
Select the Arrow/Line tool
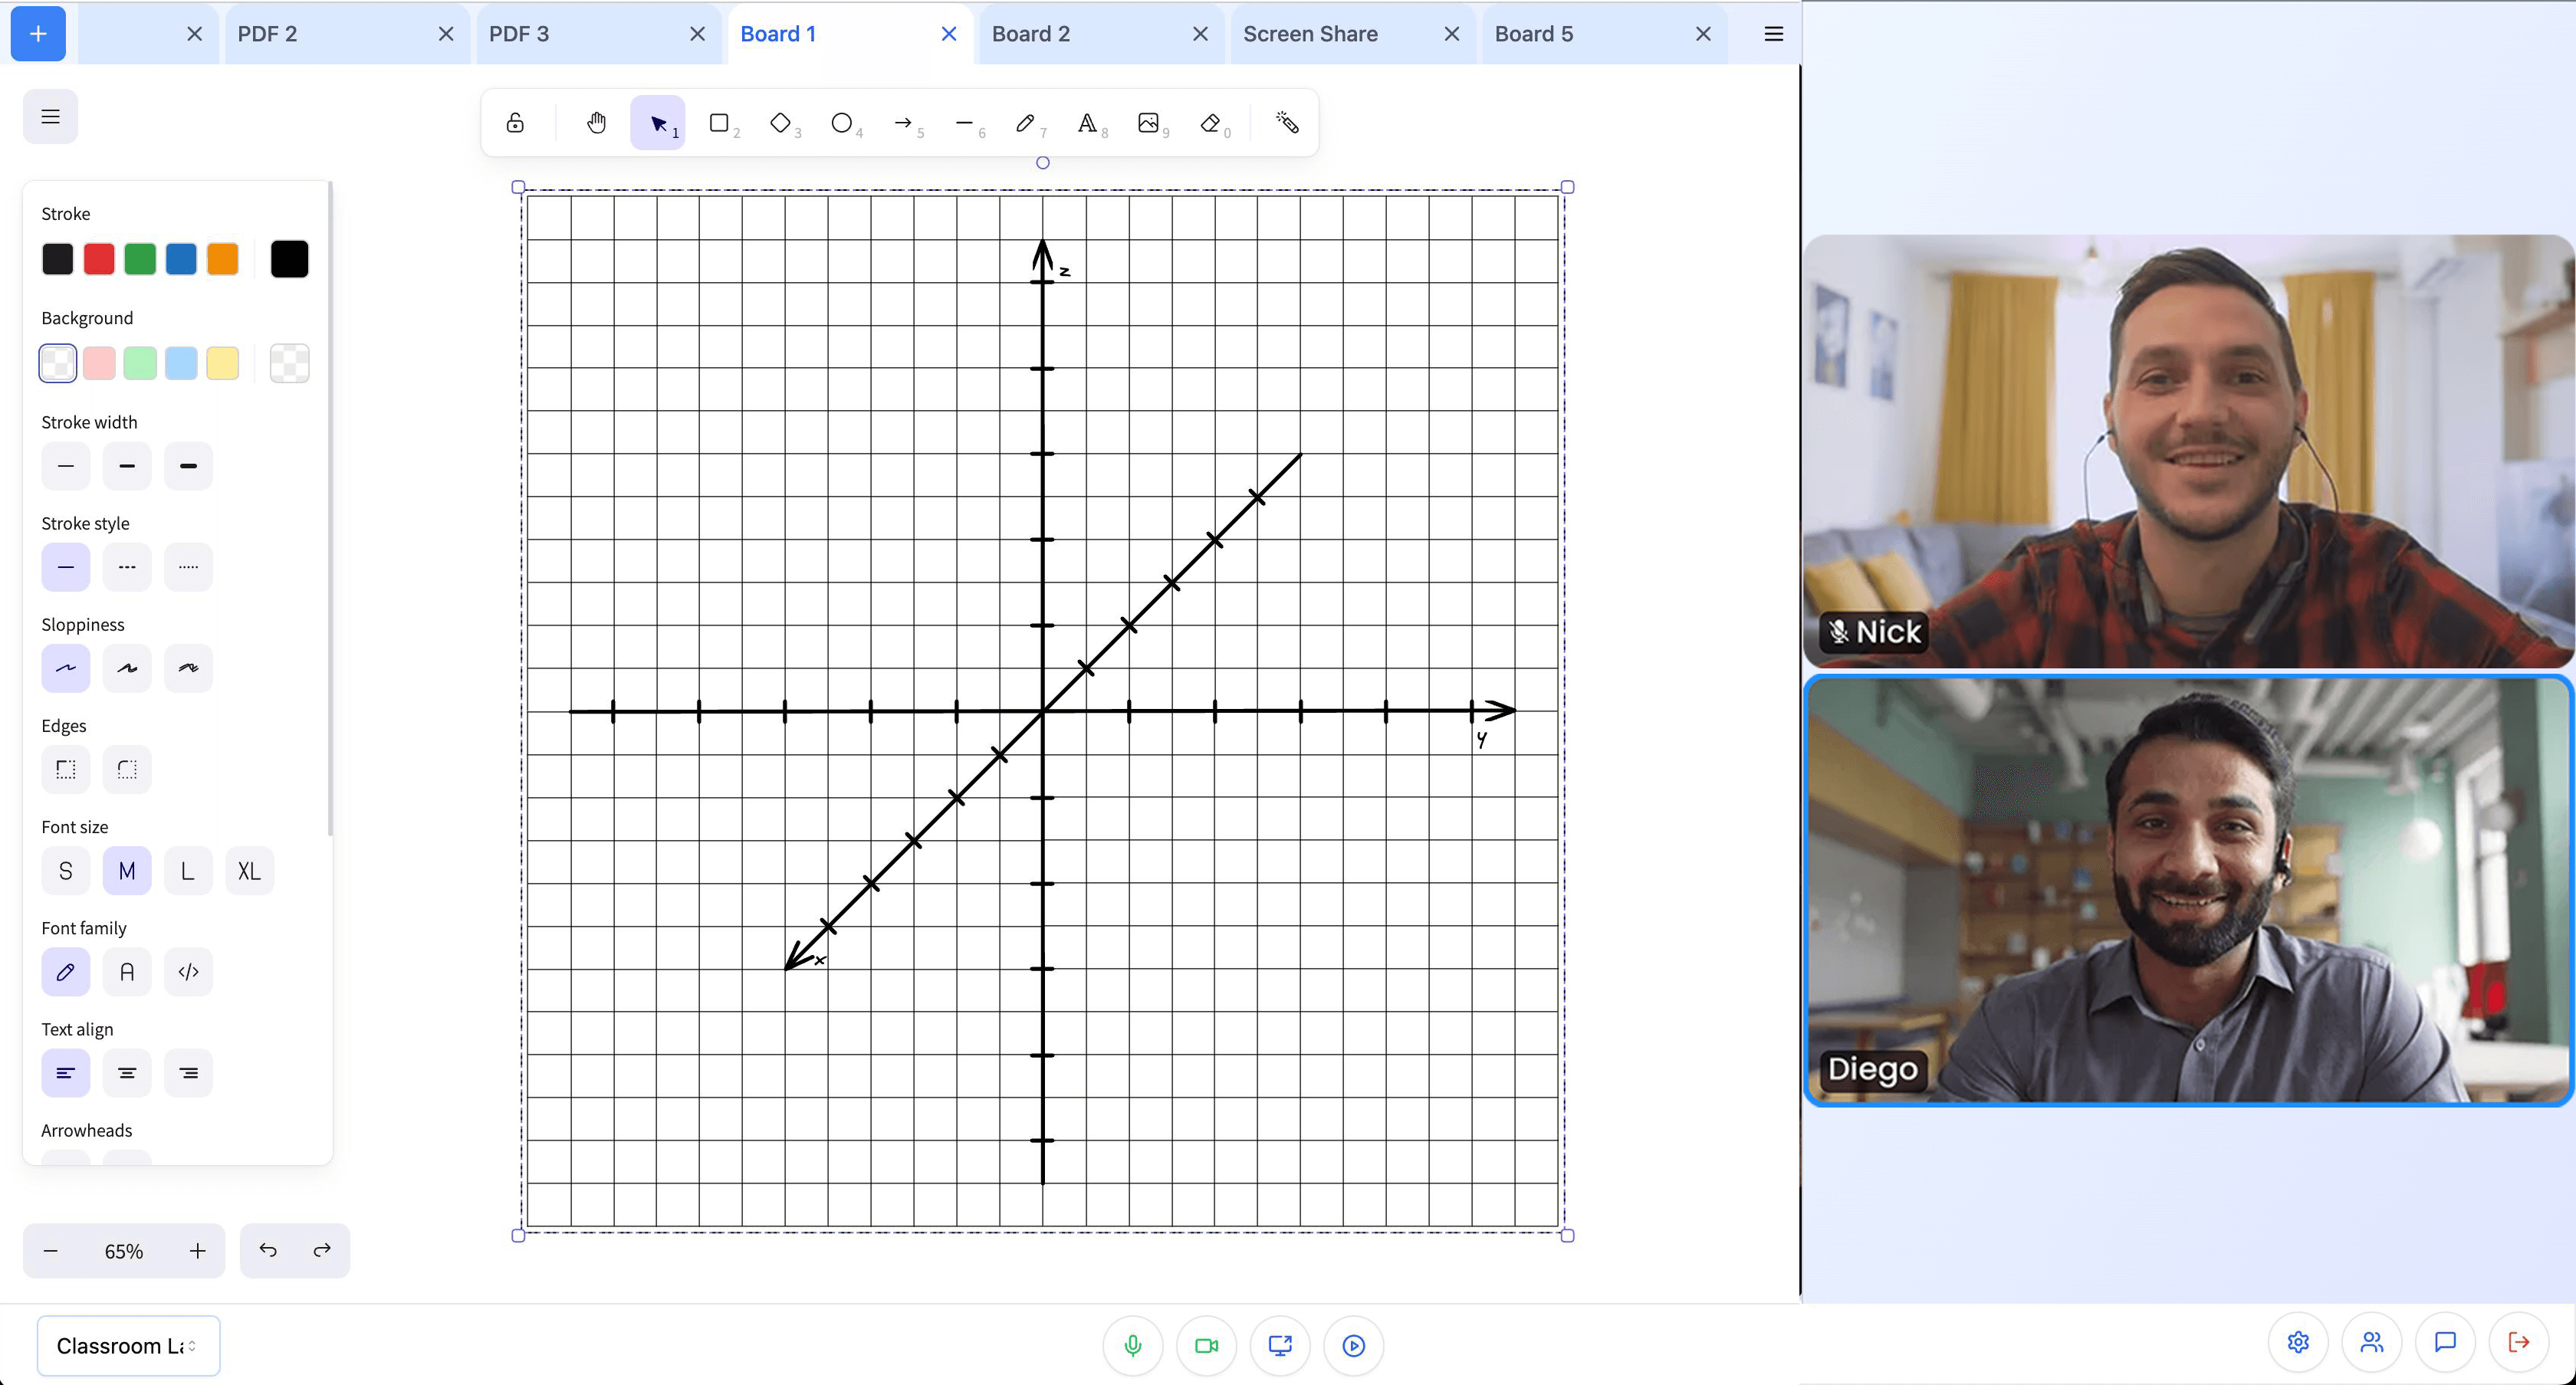[x=902, y=123]
